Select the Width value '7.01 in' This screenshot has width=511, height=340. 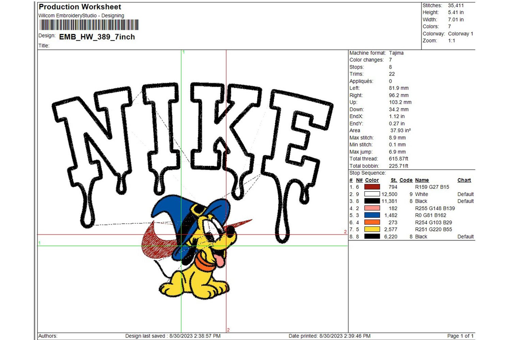(456, 19)
